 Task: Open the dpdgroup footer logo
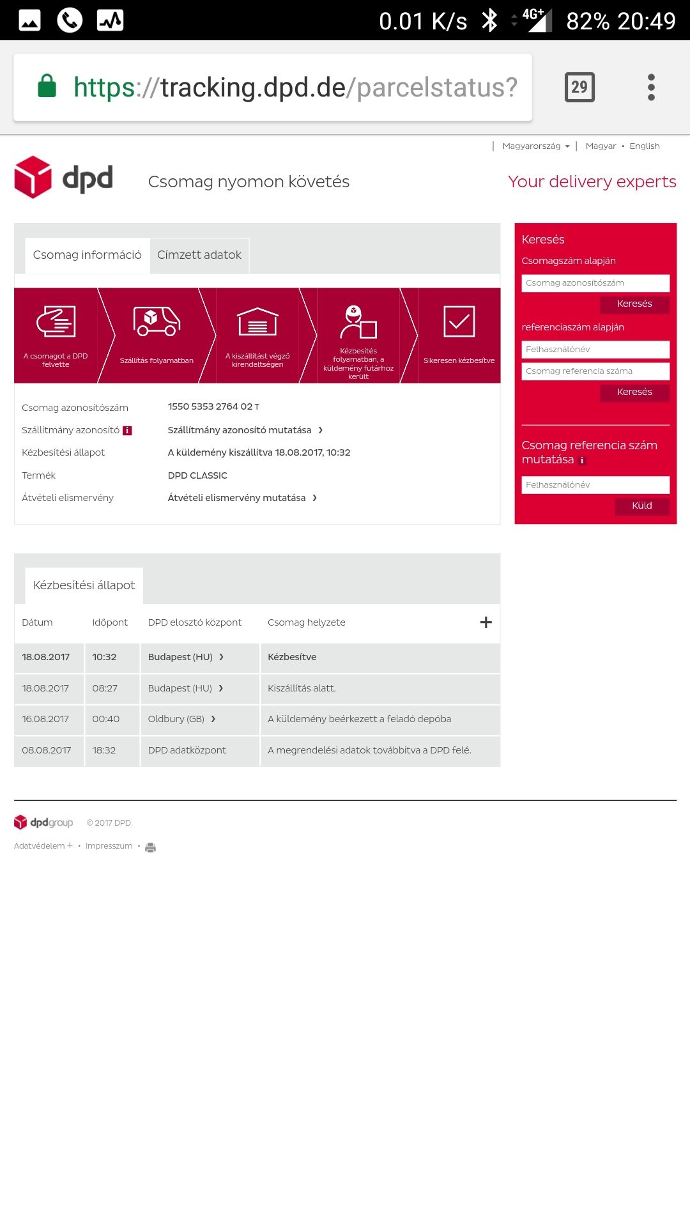tap(43, 822)
